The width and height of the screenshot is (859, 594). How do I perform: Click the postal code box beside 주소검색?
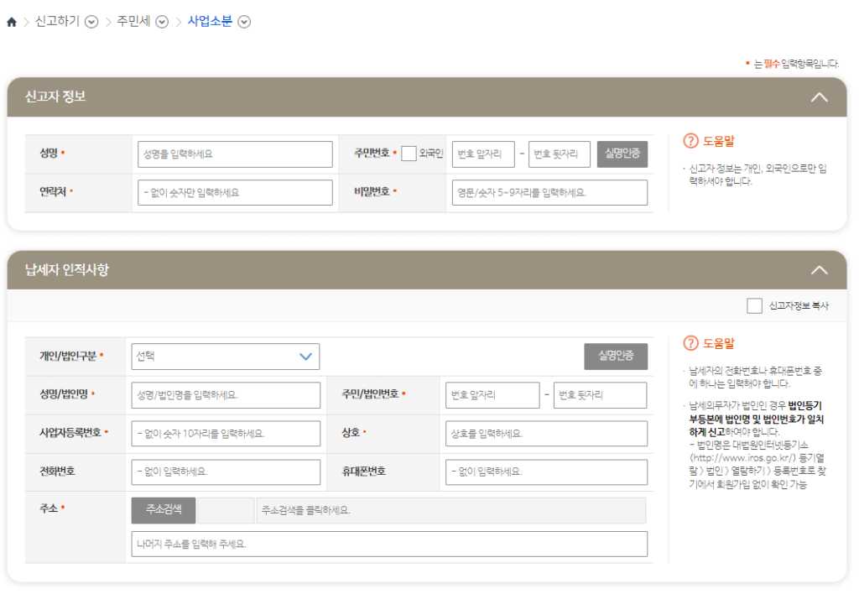226,510
